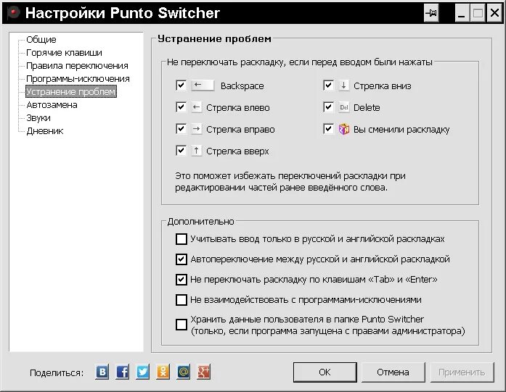Confirm settings with OK button
Screen dimensions: 506x392
pos(325,372)
